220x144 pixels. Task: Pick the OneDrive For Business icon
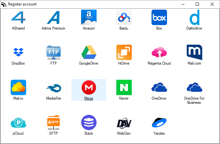(x=194, y=87)
